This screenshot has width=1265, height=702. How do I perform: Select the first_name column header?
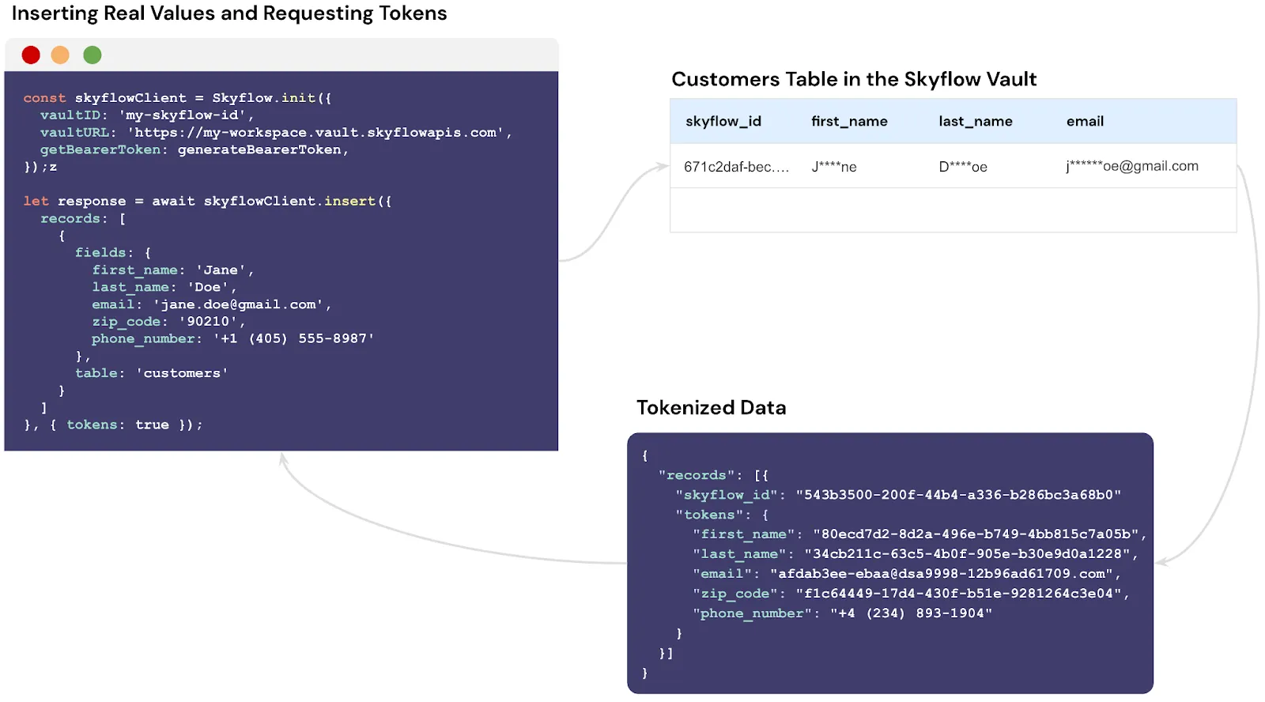tap(848, 121)
